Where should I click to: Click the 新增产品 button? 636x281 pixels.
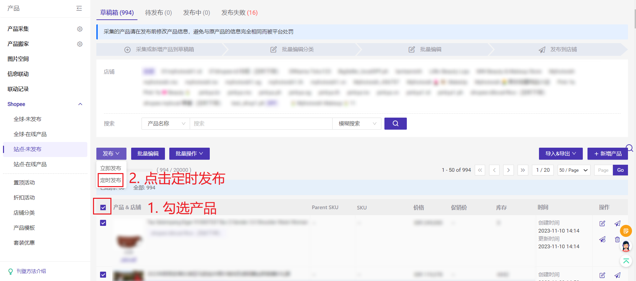click(x=607, y=154)
